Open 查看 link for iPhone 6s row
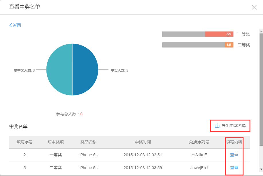The image size is (263, 176). 234,155
